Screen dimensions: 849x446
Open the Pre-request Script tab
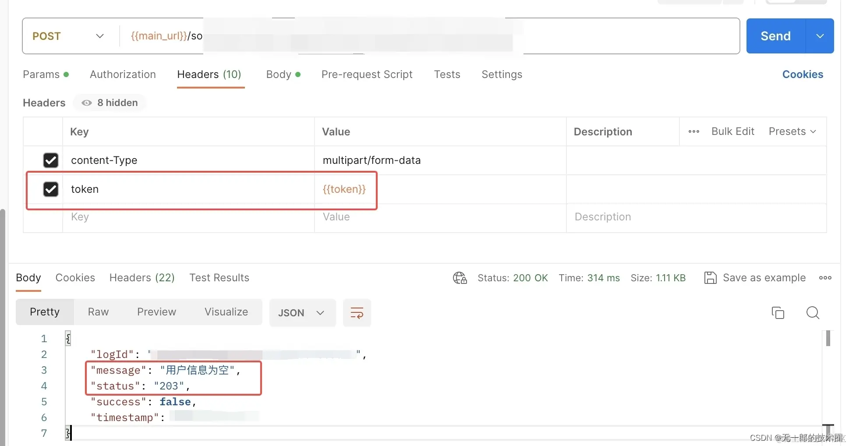367,74
